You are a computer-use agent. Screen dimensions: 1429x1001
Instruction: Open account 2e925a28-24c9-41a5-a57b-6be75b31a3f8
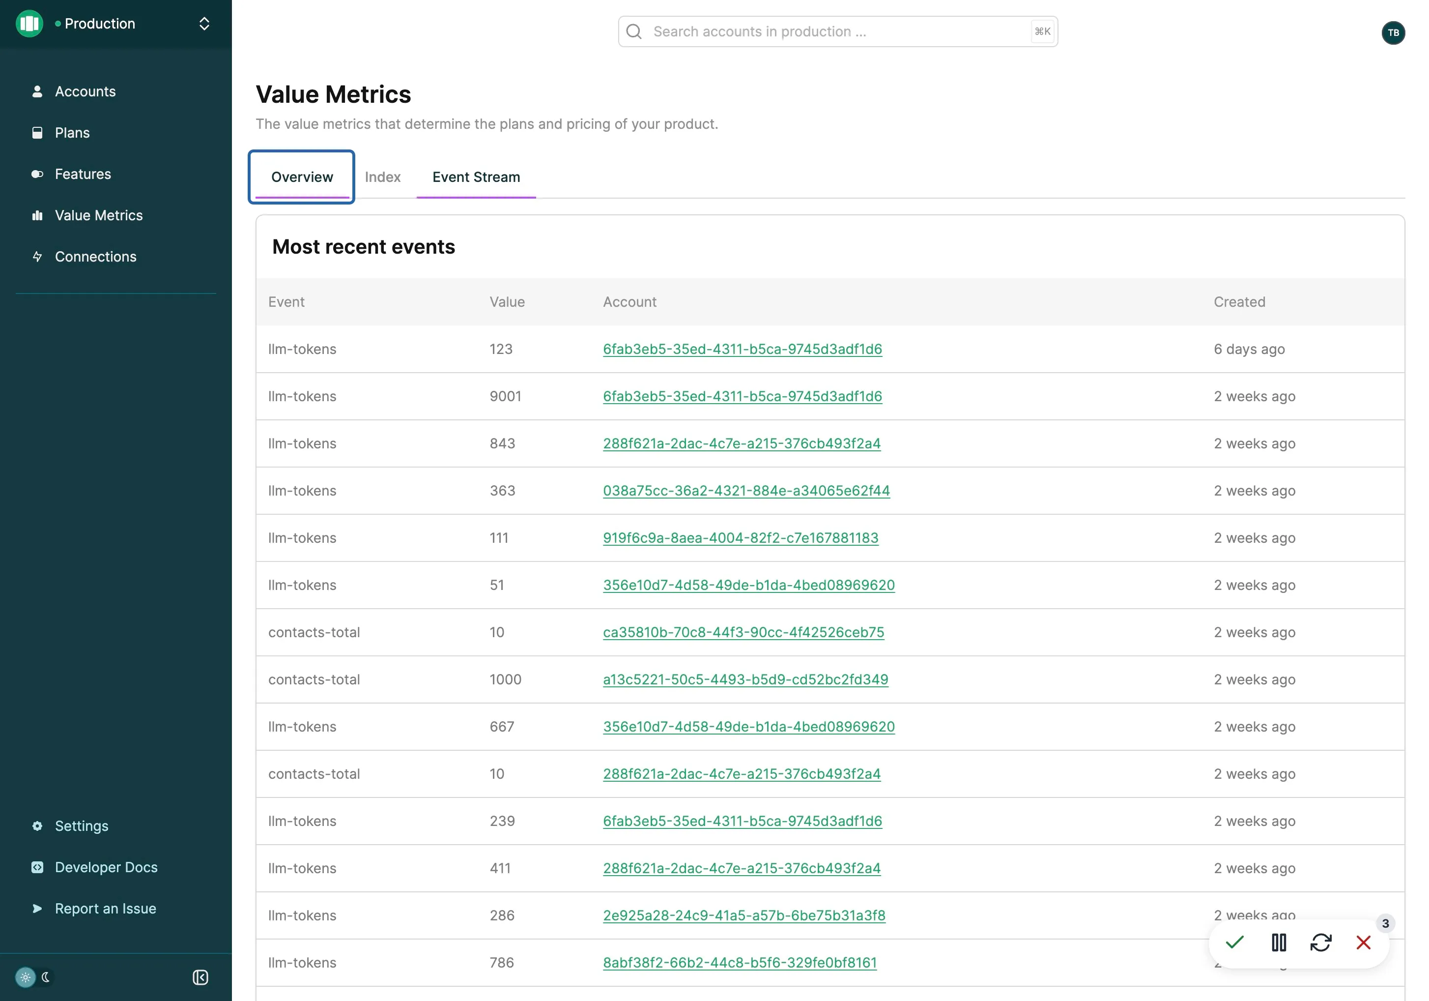click(744, 916)
